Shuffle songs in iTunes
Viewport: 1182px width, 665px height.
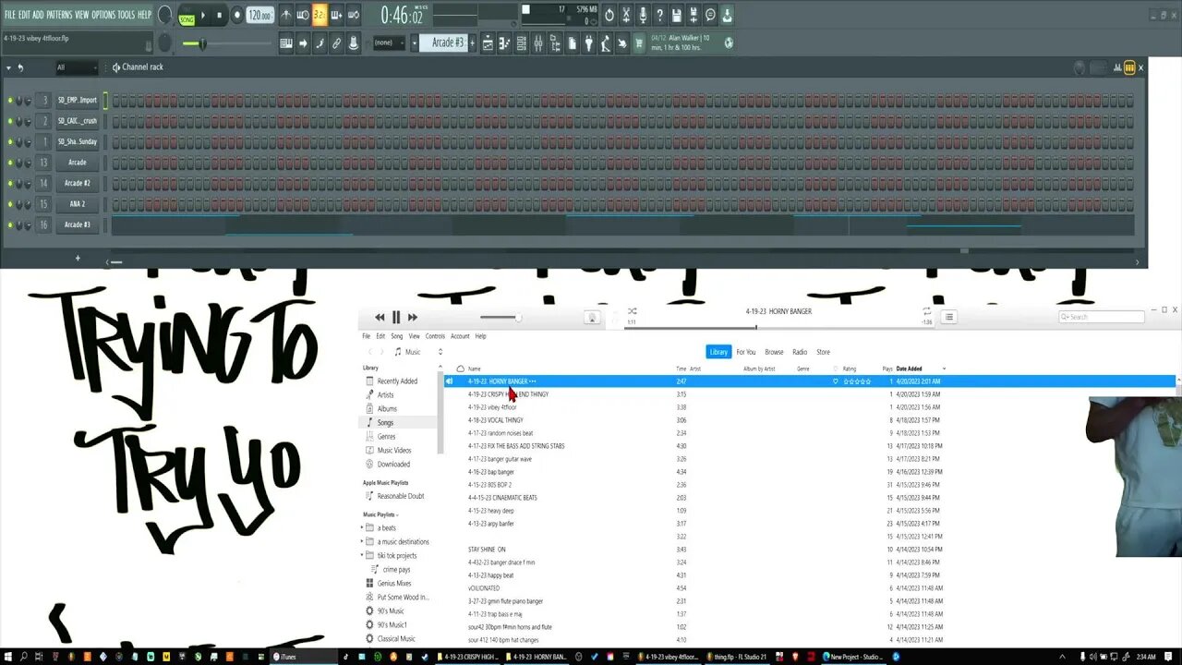tap(632, 311)
